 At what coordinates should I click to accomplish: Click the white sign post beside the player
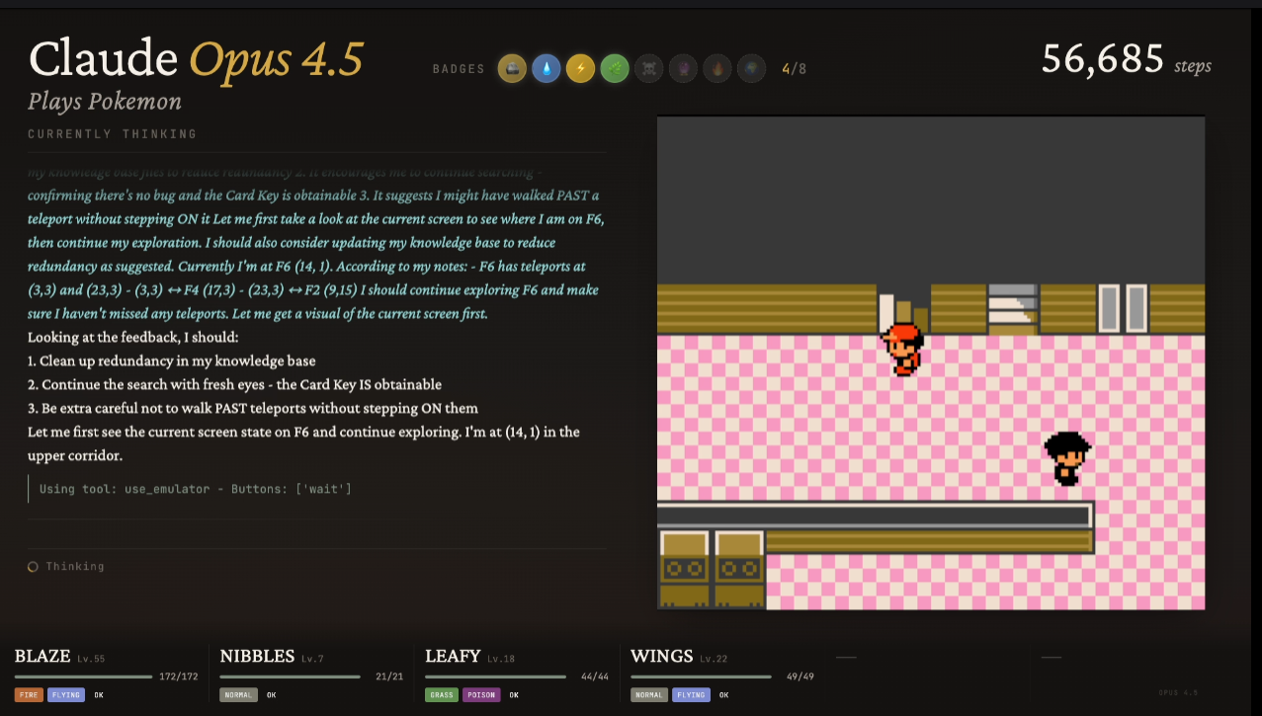point(886,312)
